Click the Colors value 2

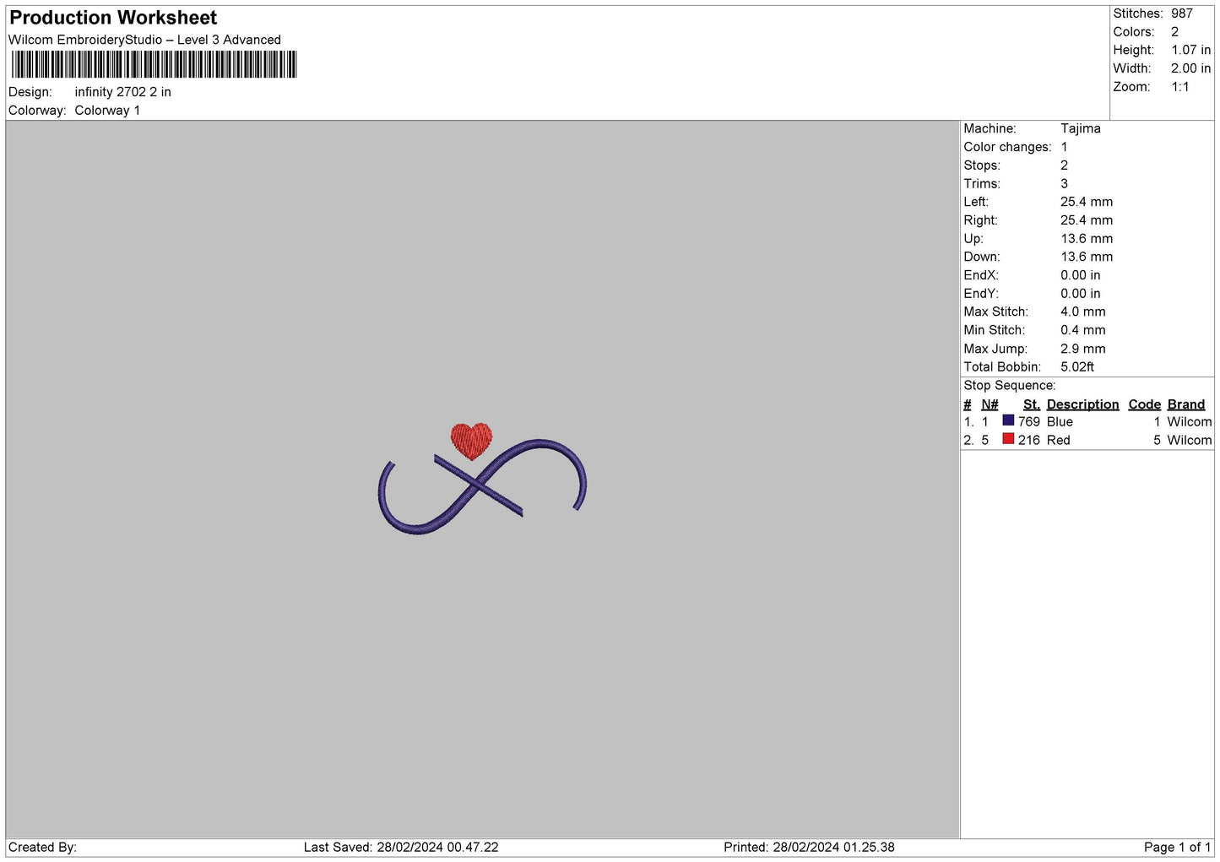pos(1174,32)
